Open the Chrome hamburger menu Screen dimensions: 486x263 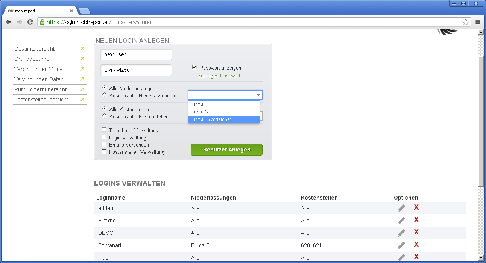tap(478, 22)
